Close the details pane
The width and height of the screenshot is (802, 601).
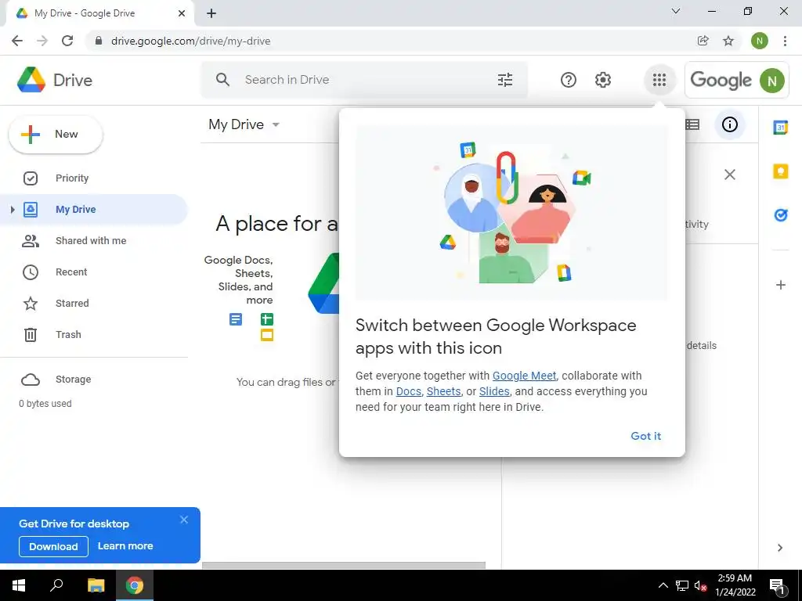coord(730,175)
